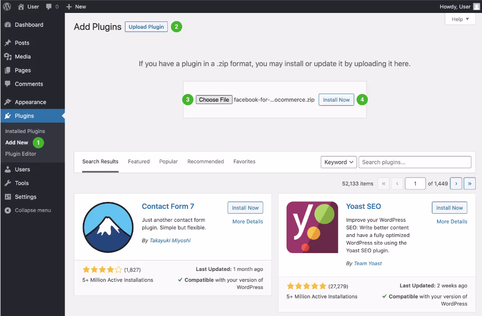
Task: Open the site home icon
Action: click(x=21, y=7)
